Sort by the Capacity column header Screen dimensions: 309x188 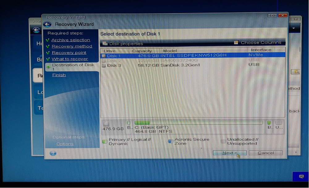[142, 51]
